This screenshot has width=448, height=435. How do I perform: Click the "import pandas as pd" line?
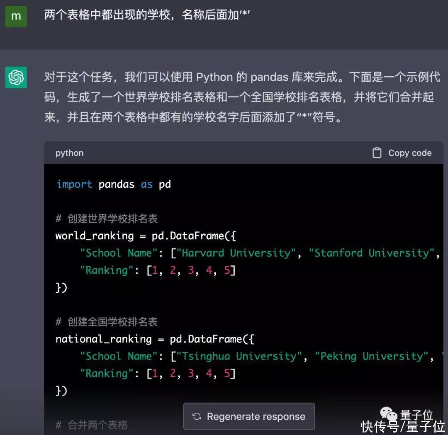point(113,184)
